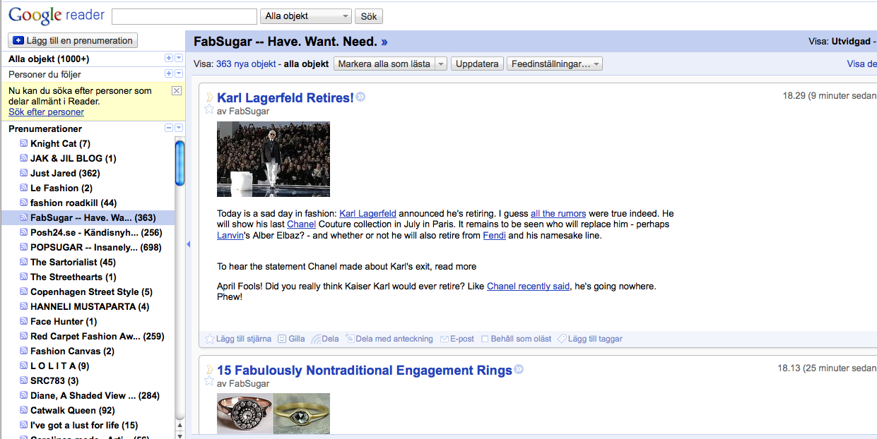Click the Gilla smiley icon
Screen dimensions: 877x439
coord(282,339)
